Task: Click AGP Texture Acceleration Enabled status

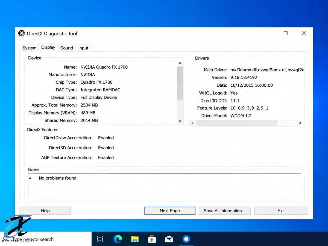Action: click(106, 157)
